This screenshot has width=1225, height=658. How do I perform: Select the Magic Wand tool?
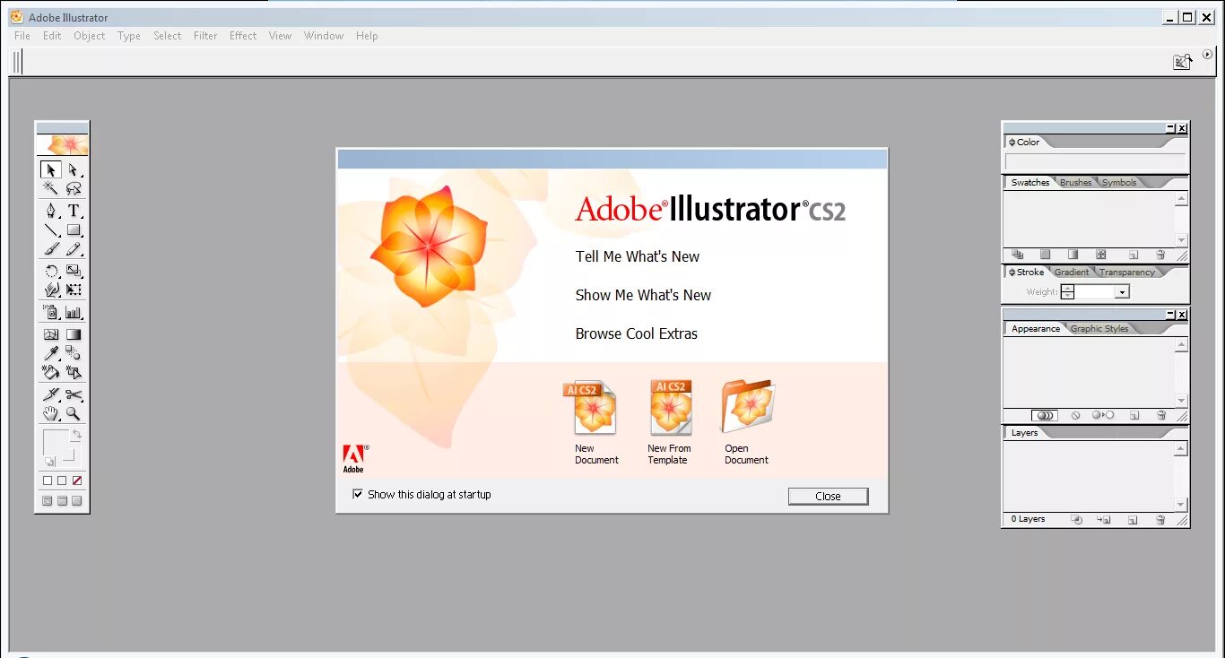tap(51, 188)
